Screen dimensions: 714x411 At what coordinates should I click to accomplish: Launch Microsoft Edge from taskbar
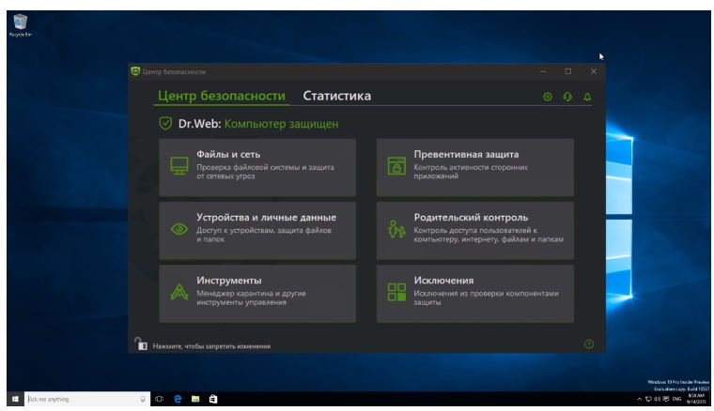178,399
